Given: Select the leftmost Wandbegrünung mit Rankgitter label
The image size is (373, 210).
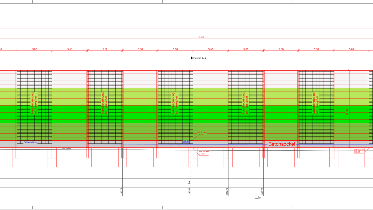Looking at the screenshot, I should click(34, 103).
